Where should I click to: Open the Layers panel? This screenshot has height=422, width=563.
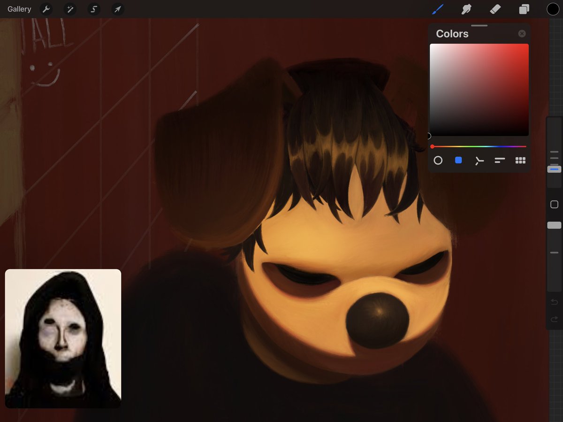[x=524, y=9]
